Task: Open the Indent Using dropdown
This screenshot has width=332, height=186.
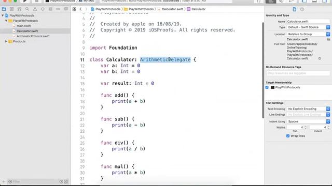Action: point(308,121)
